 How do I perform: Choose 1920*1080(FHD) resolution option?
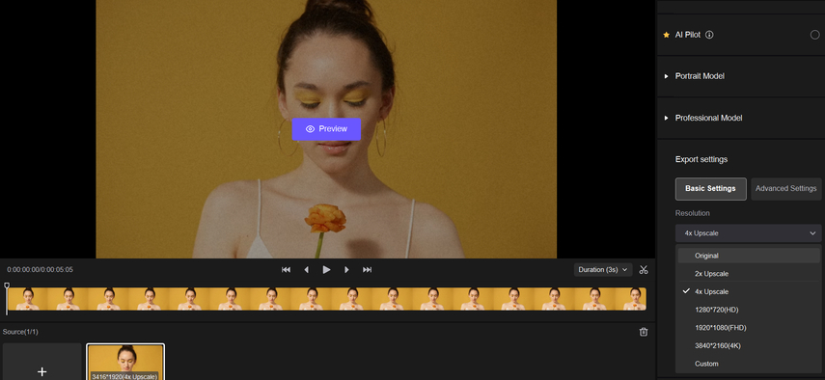748,328
